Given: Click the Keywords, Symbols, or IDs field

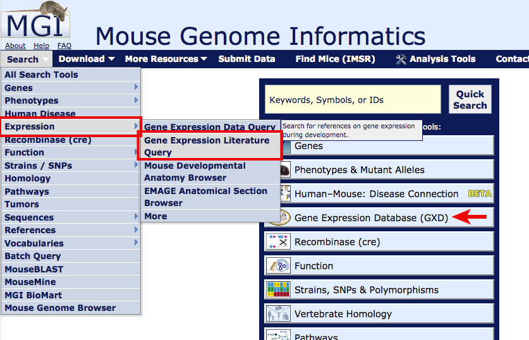Looking at the screenshot, I should click(352, 100).
